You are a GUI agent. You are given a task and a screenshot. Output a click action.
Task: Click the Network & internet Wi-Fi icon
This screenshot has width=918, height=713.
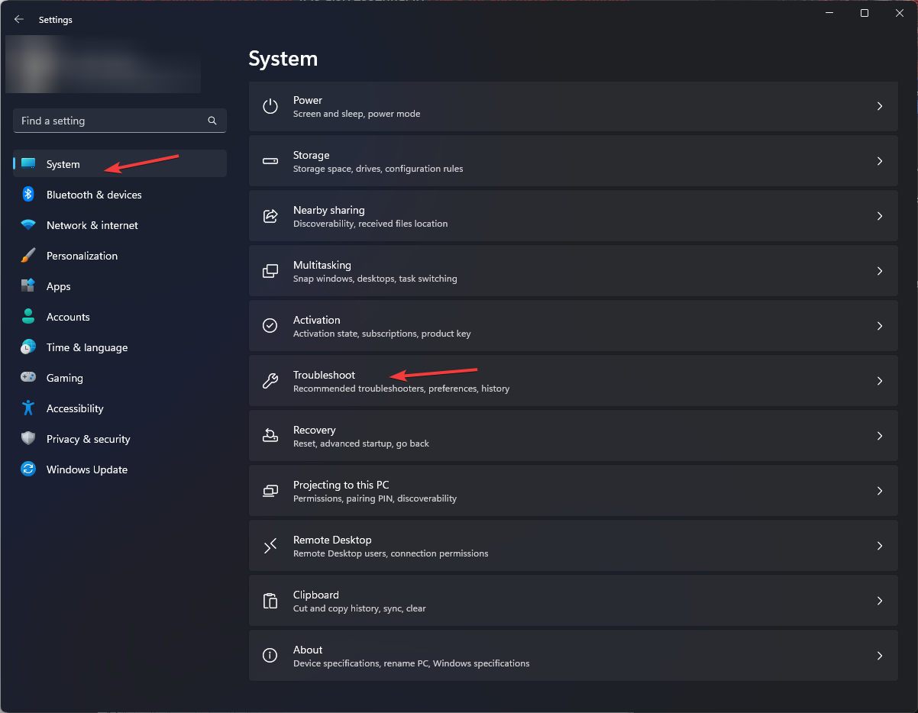(28, 225)
